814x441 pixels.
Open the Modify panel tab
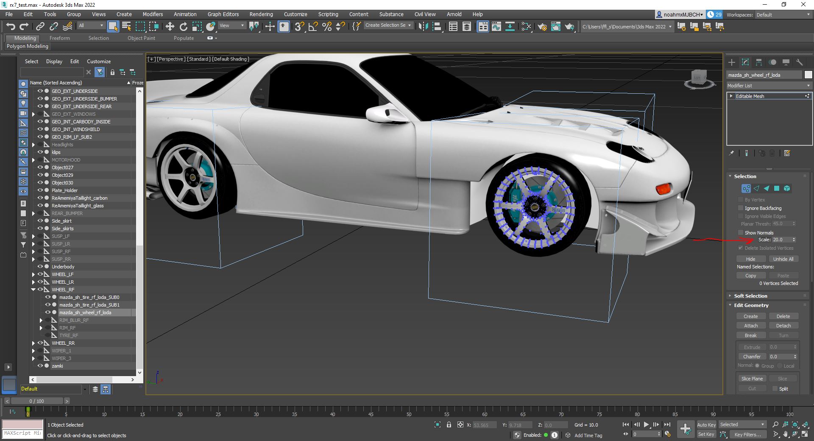pos(745,62)
